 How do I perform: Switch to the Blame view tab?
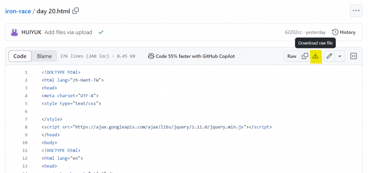[45, 56]
